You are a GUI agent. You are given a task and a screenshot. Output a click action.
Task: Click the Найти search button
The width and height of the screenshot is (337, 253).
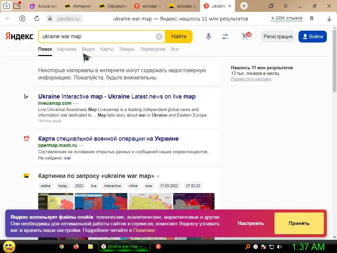click(x=179, y=37)
